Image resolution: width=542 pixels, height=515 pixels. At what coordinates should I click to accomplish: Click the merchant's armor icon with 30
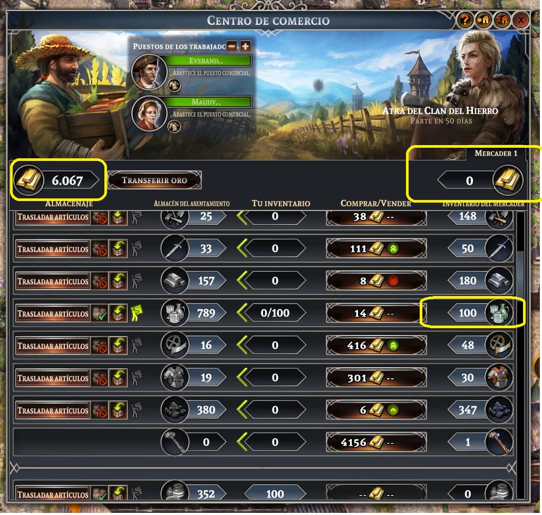tap(499, 378)
